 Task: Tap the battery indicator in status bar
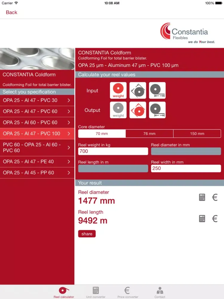tap(219, 3)
